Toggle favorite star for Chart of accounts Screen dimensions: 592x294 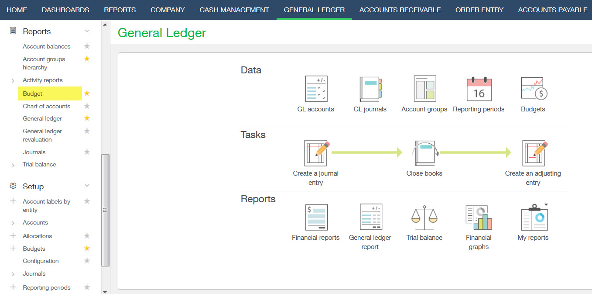87,106
